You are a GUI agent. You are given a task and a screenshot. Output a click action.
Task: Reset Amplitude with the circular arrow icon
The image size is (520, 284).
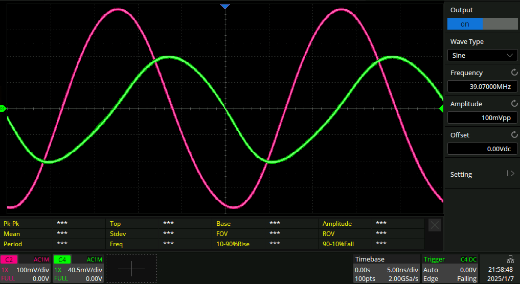(x=514, y=104)
